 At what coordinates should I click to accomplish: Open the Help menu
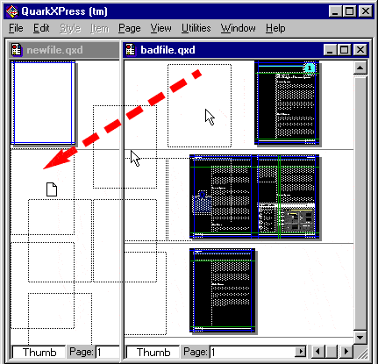point(275,28)
